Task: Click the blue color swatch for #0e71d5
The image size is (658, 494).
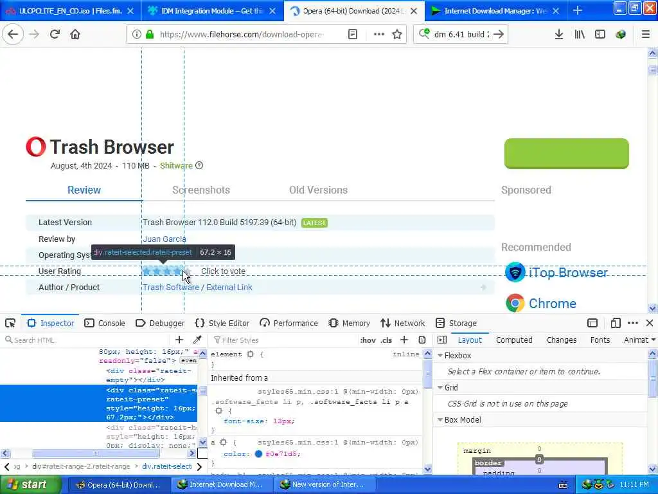Action: click(258, 453)
